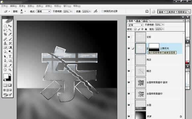Select the Blur tool

click(x=5, y=52)
